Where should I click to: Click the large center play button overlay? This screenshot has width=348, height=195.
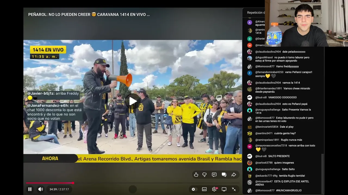(x=133, y=101)
